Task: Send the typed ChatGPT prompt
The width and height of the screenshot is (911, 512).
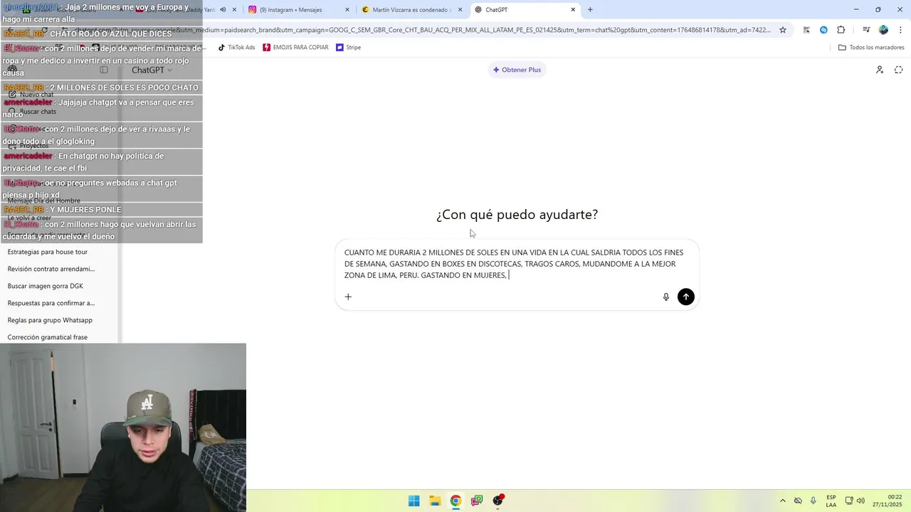Action: tap(685, 297)
